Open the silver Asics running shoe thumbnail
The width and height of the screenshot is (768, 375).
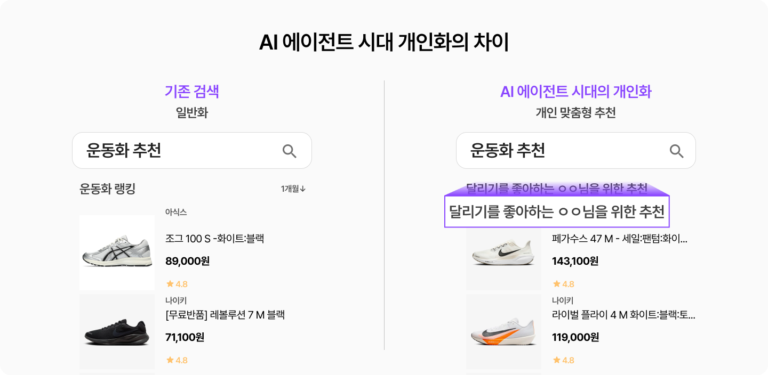(x=117, y=252)
